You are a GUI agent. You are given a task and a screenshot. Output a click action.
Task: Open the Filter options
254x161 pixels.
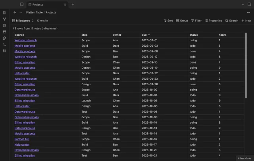click(196, 21)
